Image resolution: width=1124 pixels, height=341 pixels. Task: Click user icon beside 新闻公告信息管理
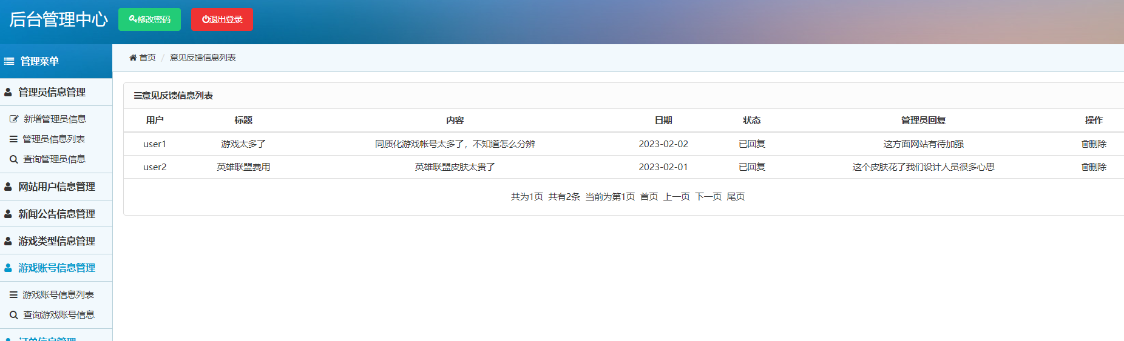point(8,214)
